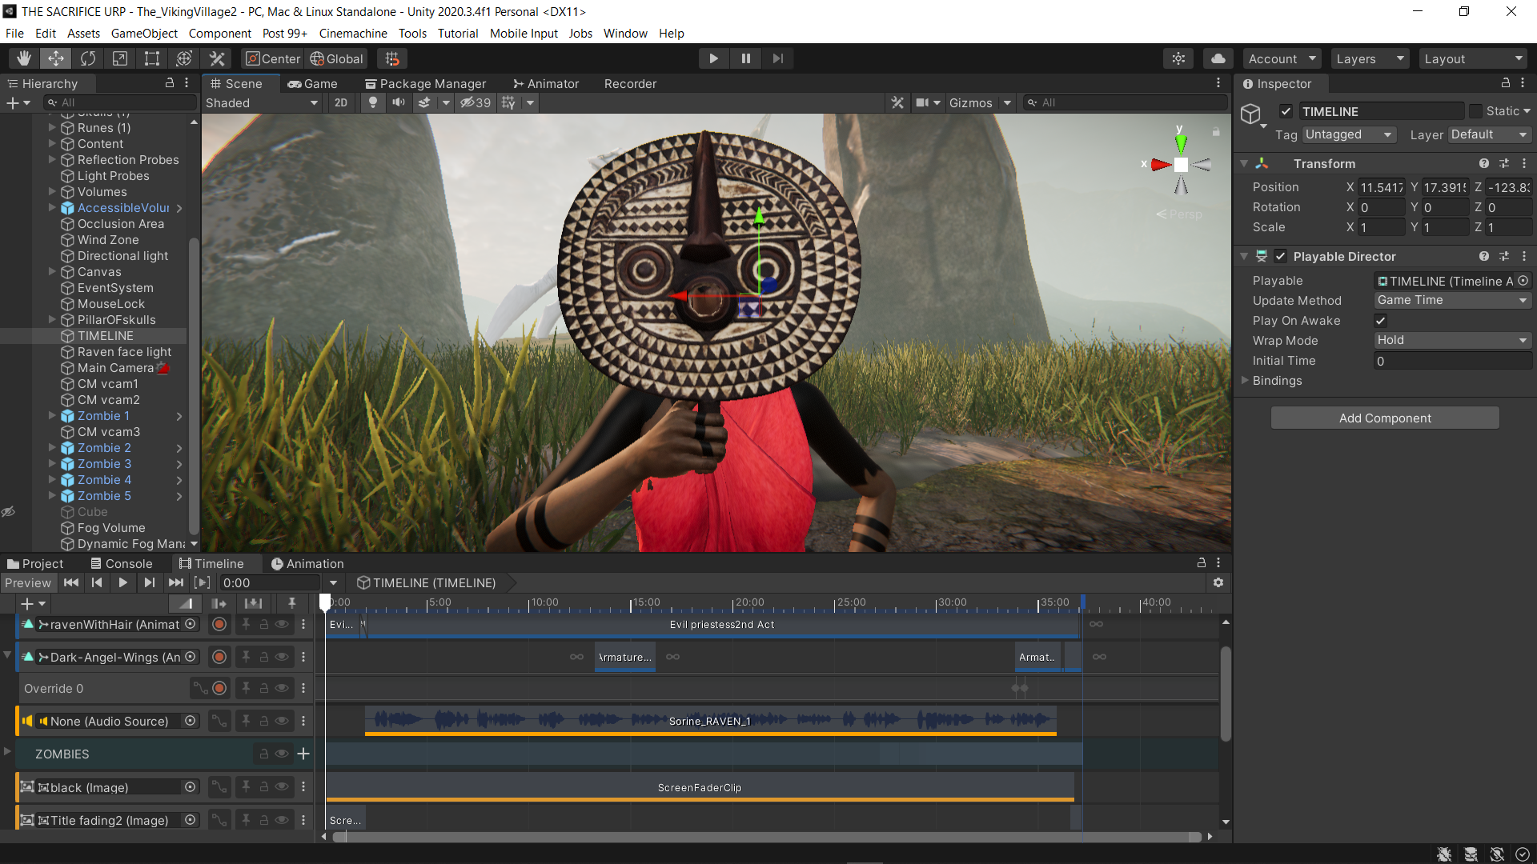Open the Window menu
Viewport: 1537px width, 864px height.
click(x=625, y=34)
